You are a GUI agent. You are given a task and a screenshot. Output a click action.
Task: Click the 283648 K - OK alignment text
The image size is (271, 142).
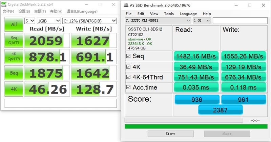140,44
